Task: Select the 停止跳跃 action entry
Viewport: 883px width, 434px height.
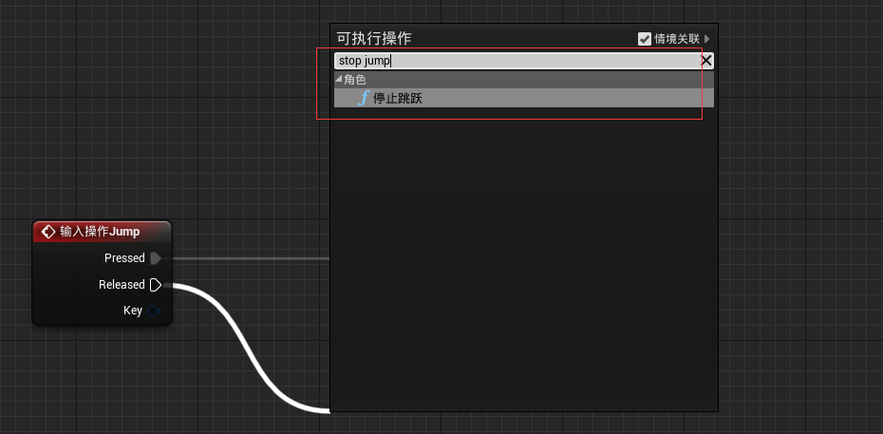Action: click(x=524, y=99)
